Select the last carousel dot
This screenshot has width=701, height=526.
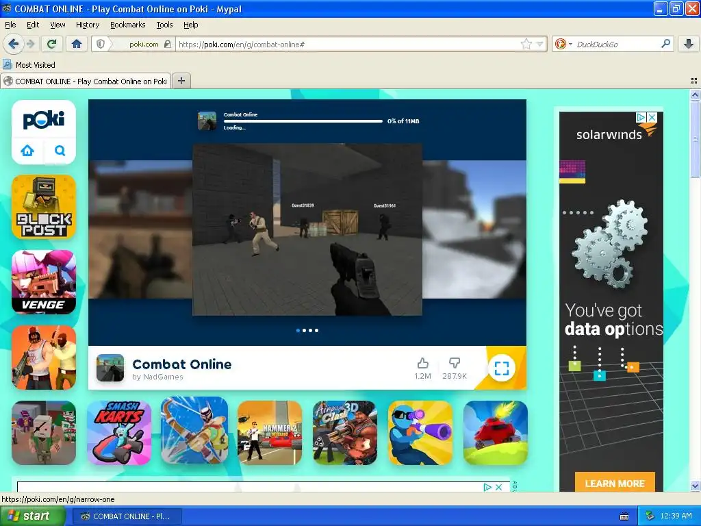coord(316,331)
